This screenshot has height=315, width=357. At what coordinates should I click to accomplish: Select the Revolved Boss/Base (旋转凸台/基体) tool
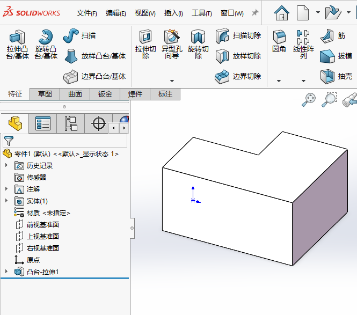pyautogui.click(x=46, y=45)
